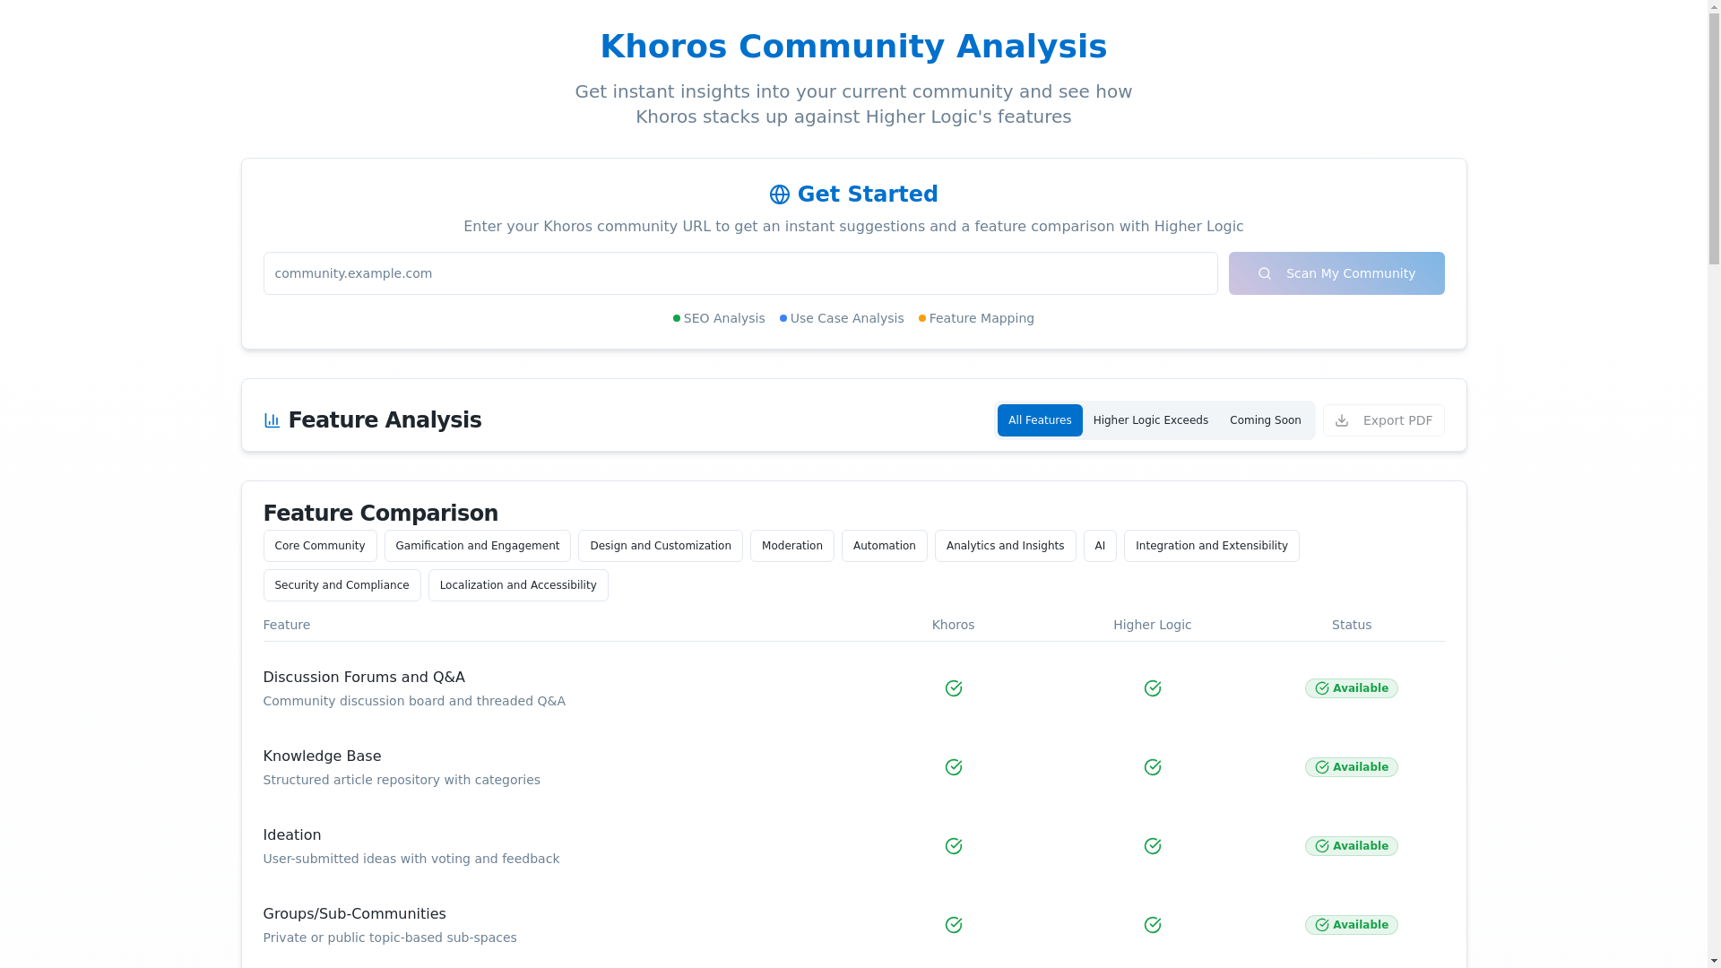This screenshot has height=968, width=1721.
Task: Select the All Features filter tab
Action: [x=1040, y=420]
